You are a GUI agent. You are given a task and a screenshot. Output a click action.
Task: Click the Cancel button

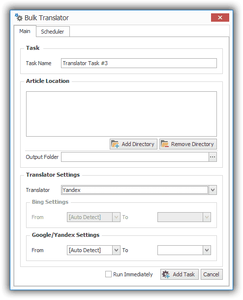point(212,274)
